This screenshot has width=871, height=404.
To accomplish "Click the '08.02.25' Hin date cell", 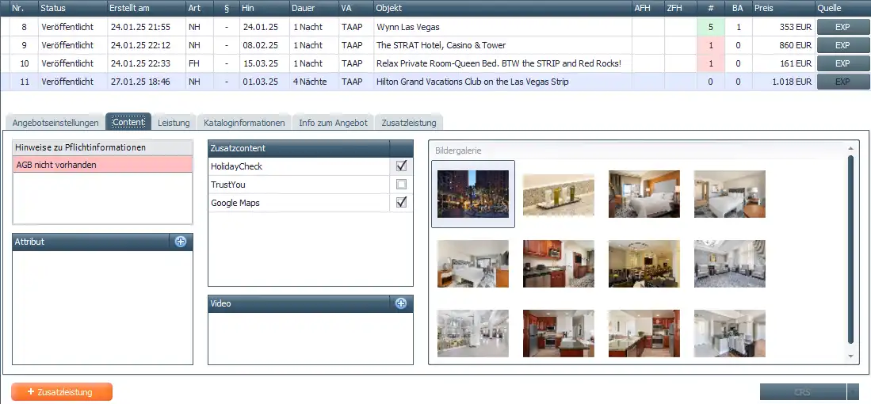I will point(264,45).
